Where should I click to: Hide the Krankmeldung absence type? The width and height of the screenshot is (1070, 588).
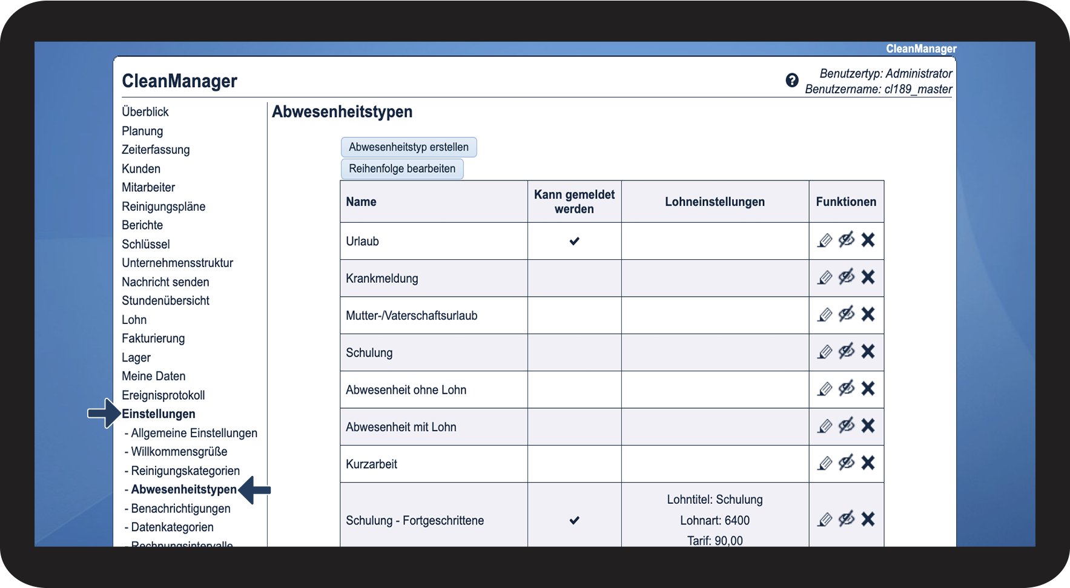847,277
